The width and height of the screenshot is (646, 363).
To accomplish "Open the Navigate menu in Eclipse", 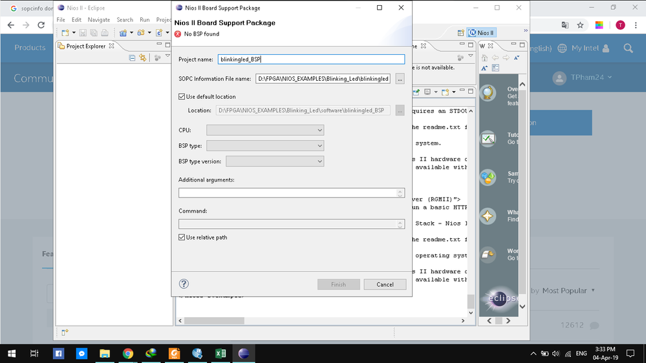I will 99,20.
